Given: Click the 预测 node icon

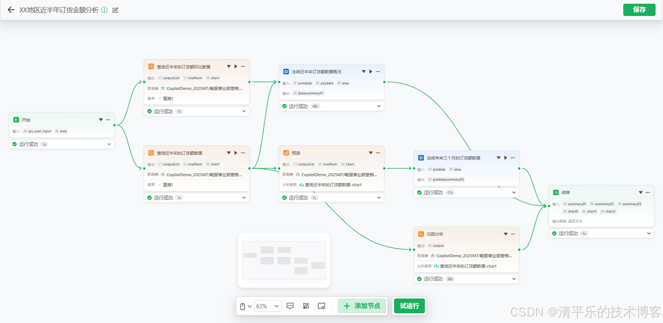Looking at the screenshot, I should tap(286, 153).
